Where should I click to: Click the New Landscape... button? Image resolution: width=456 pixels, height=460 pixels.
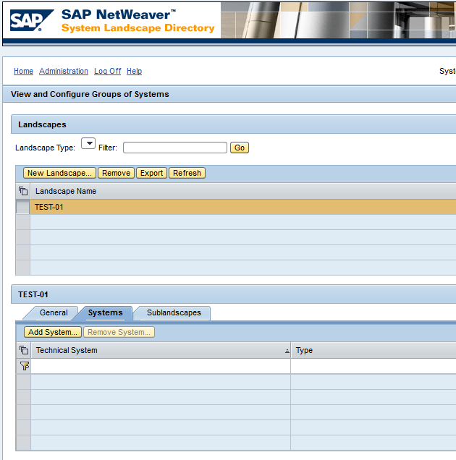(x=59, y=173)
